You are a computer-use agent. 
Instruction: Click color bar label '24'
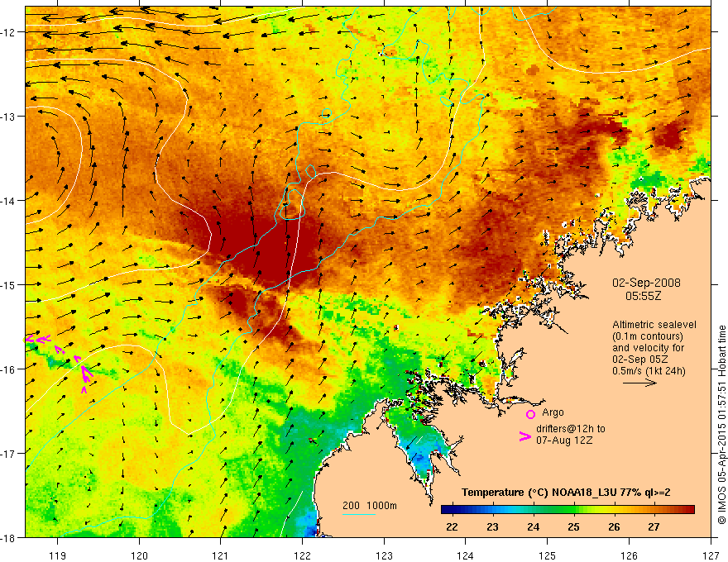tap(533, 527)
